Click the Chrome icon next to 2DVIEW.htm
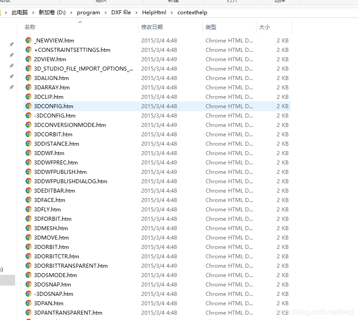Screen dimensions: 358x320 (29, 59)
